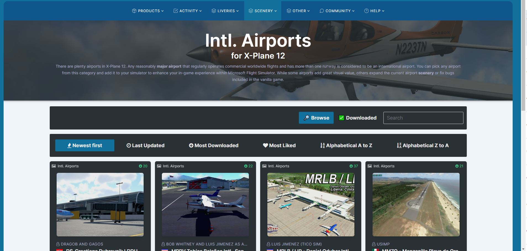Click the bold "scenery" text in the description

[x=426, y=73]
